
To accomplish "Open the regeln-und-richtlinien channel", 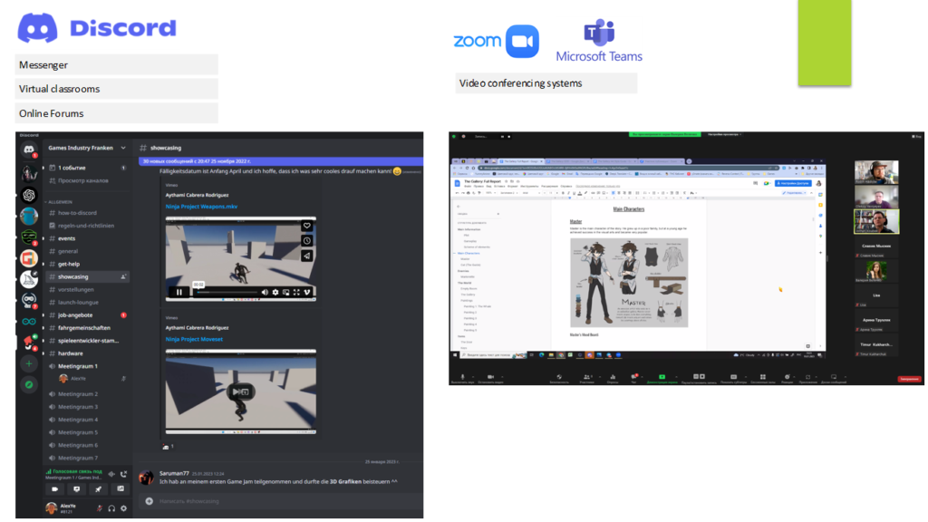I will [x=87, y=226].
